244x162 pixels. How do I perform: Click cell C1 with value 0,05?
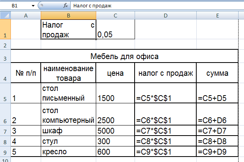(115, 29)
